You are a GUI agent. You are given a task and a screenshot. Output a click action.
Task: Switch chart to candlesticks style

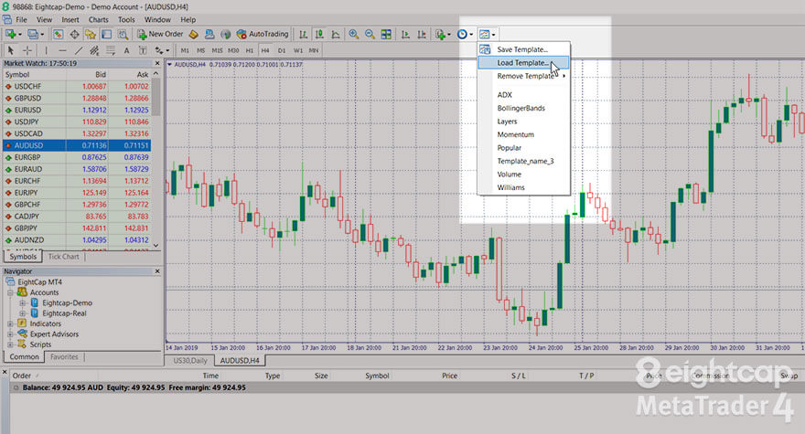point(319,35)
